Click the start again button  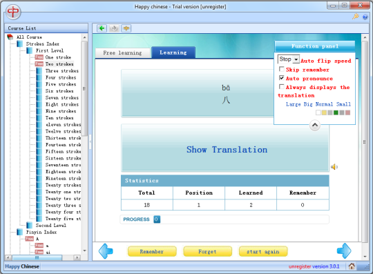[x=263, y=251]
